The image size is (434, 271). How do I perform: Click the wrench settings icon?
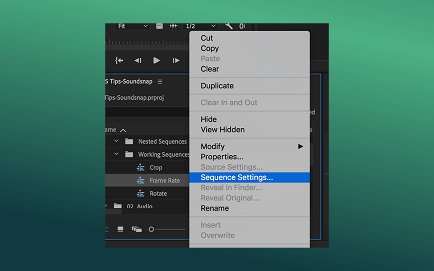[229, 26]
